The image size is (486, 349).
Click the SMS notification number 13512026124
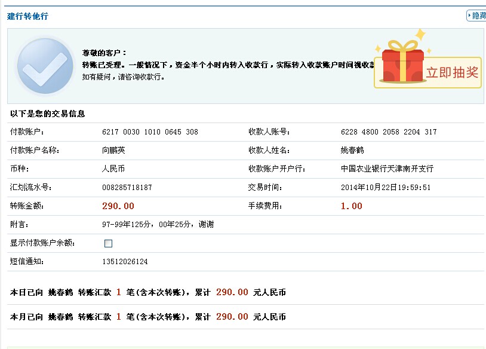(125, 262)
